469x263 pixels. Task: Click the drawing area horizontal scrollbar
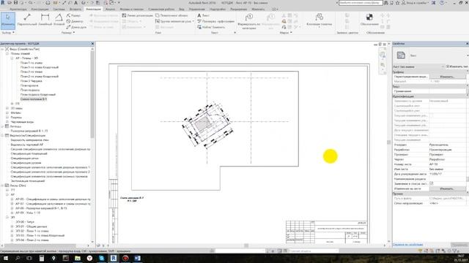click(x=246, y=245)
